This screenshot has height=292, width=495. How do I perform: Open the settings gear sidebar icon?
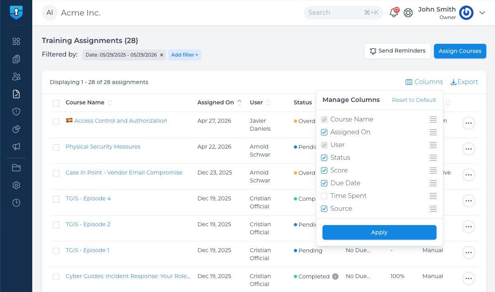(x=16, y=185)
